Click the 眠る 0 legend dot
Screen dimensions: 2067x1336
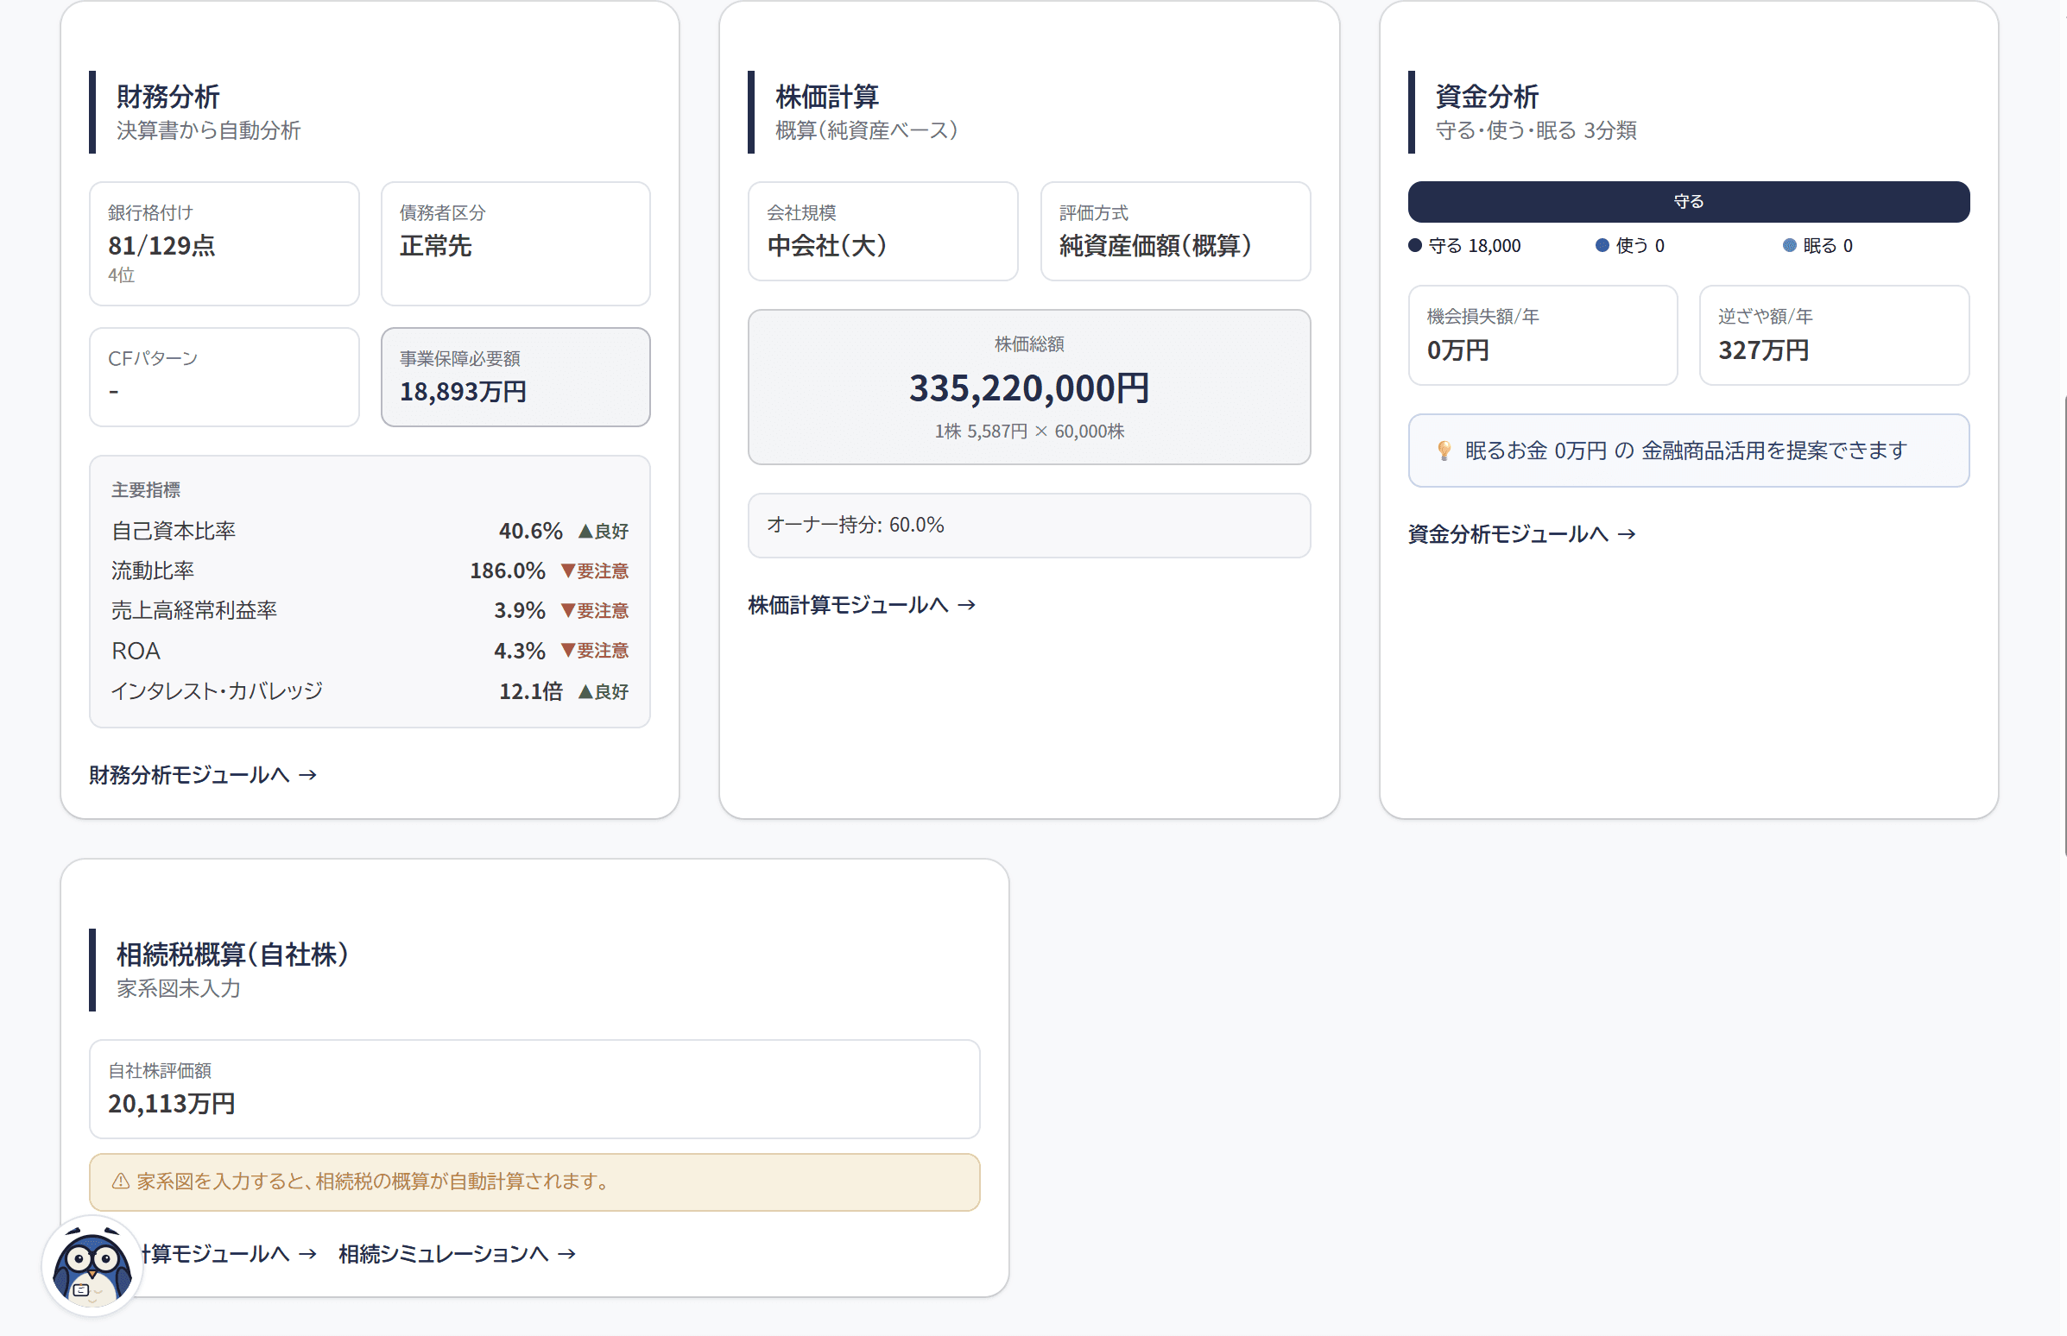tap(1789, 245)
